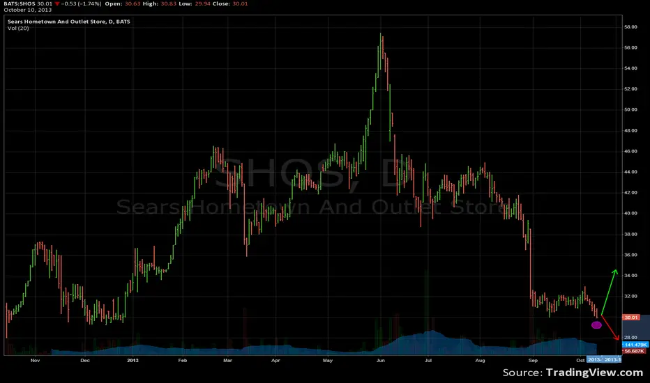This screenshot has width=650, height=383.
Task: Click the blue 141.479K volume tag
Action: pos(635,345)
